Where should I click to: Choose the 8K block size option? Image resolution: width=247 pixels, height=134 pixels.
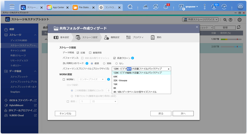[x=141, y=88]
